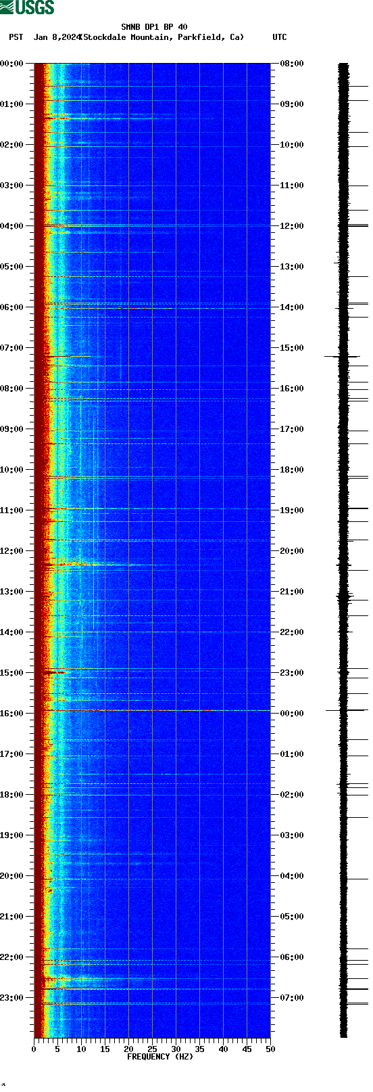The image size is (373, 1092).
Task: Click the seismogram spike just before 00:00 UTC
Action: click(x=346, y=710)
